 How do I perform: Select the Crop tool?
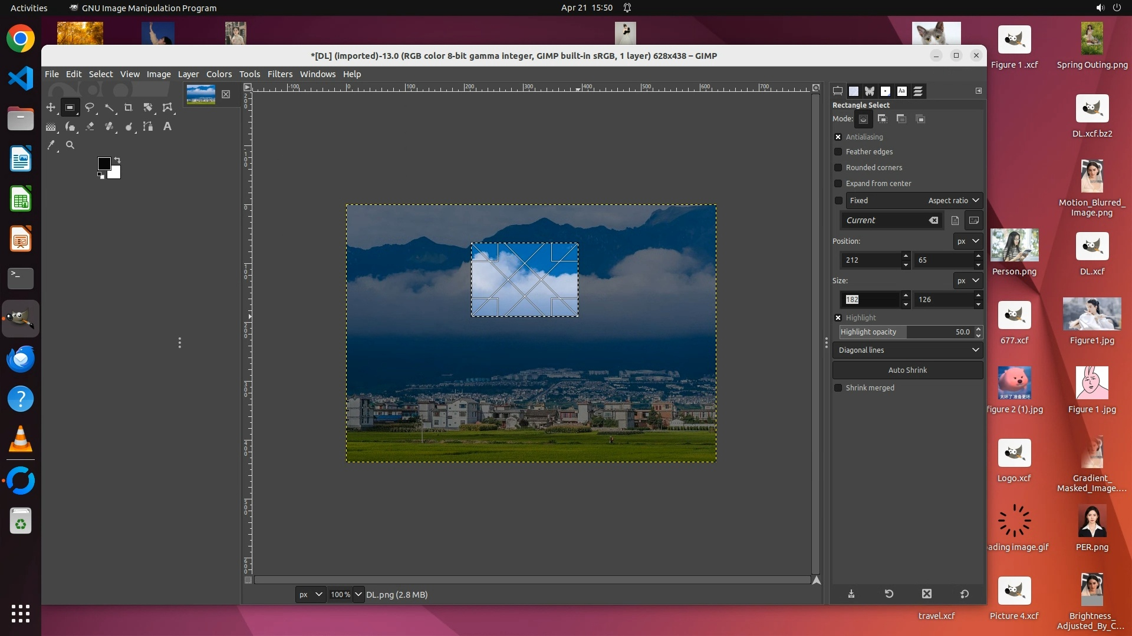point(128,107)
